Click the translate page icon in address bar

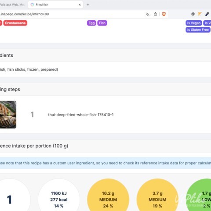(147, 14)
